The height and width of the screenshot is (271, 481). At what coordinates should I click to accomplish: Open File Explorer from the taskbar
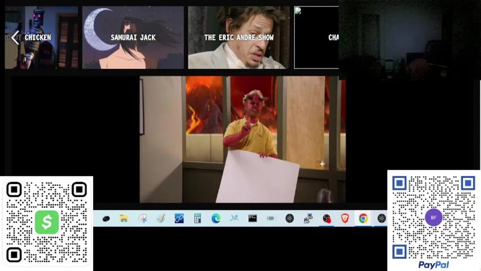[124, 218]
